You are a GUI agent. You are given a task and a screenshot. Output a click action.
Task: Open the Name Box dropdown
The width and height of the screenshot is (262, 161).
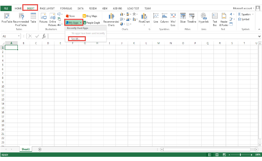(19, 36)
